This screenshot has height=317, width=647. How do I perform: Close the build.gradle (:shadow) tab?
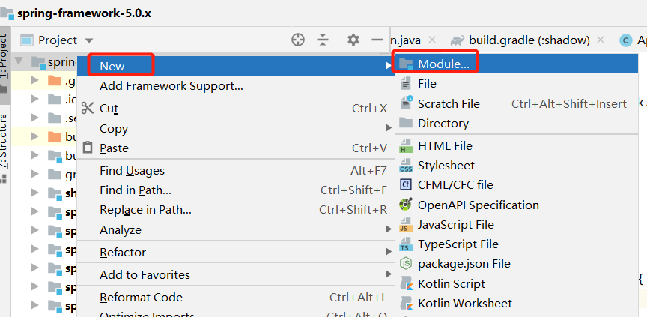coord(601,40)
